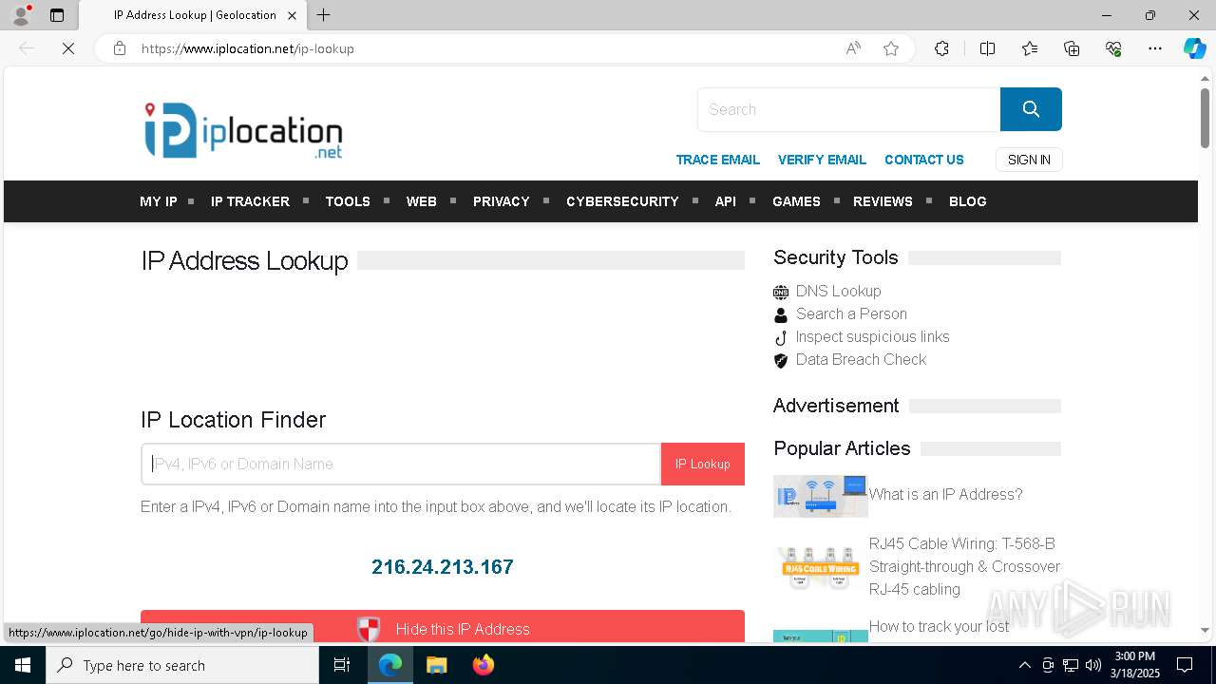Screen dimensions: 1216x684
Task: Open the PRIVACY menu
Action: click(501, 201)
